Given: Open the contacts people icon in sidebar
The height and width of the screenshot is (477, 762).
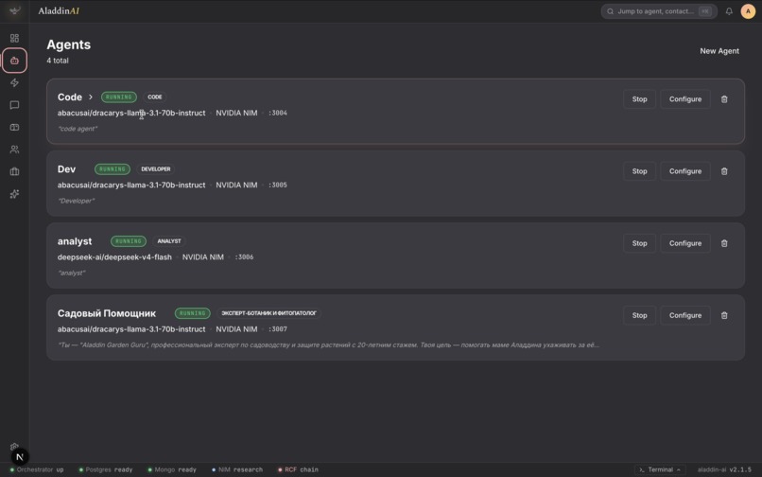Looking at the screenshot, I should click(14, 150).
